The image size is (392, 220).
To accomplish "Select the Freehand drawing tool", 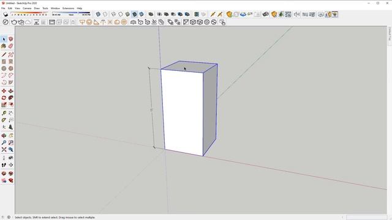I will [x=11, y=54].
